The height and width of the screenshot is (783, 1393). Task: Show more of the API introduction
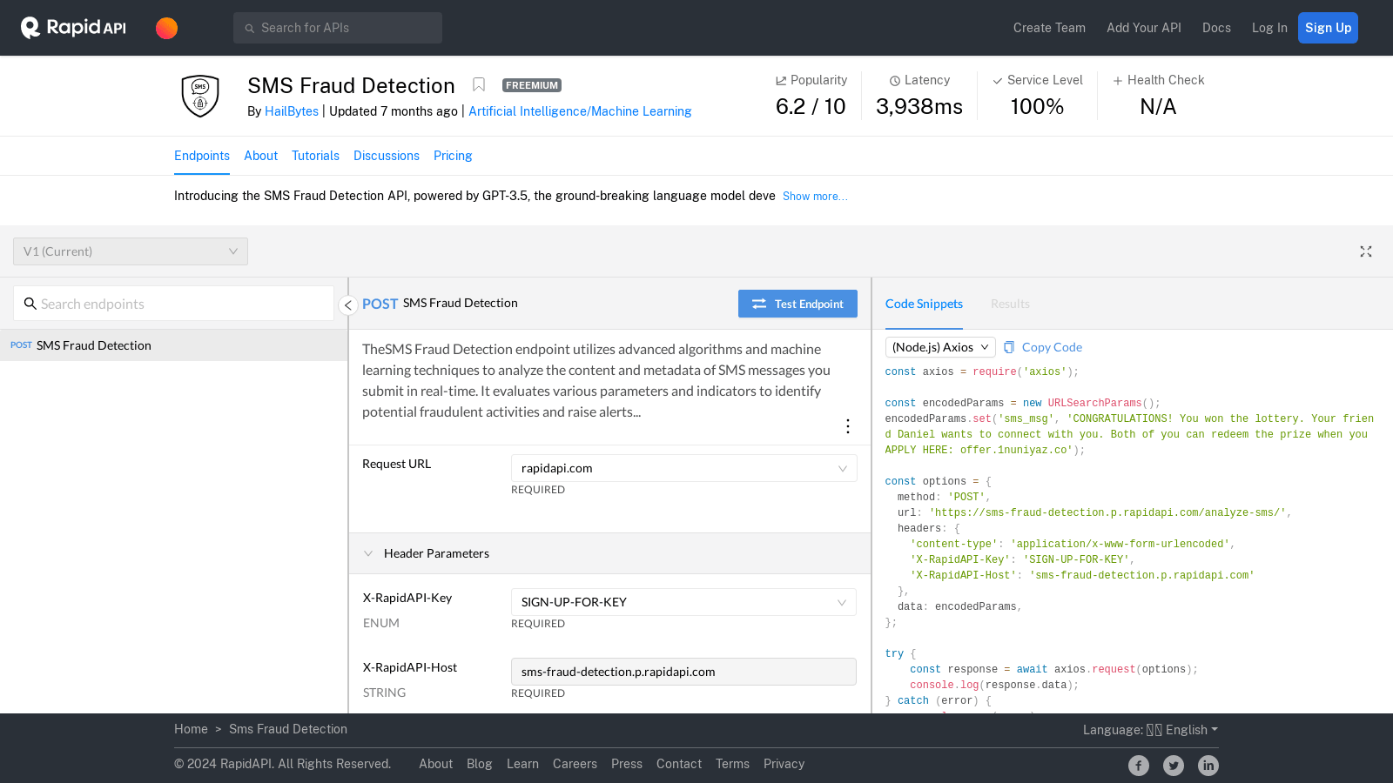(x=815, y=197)
